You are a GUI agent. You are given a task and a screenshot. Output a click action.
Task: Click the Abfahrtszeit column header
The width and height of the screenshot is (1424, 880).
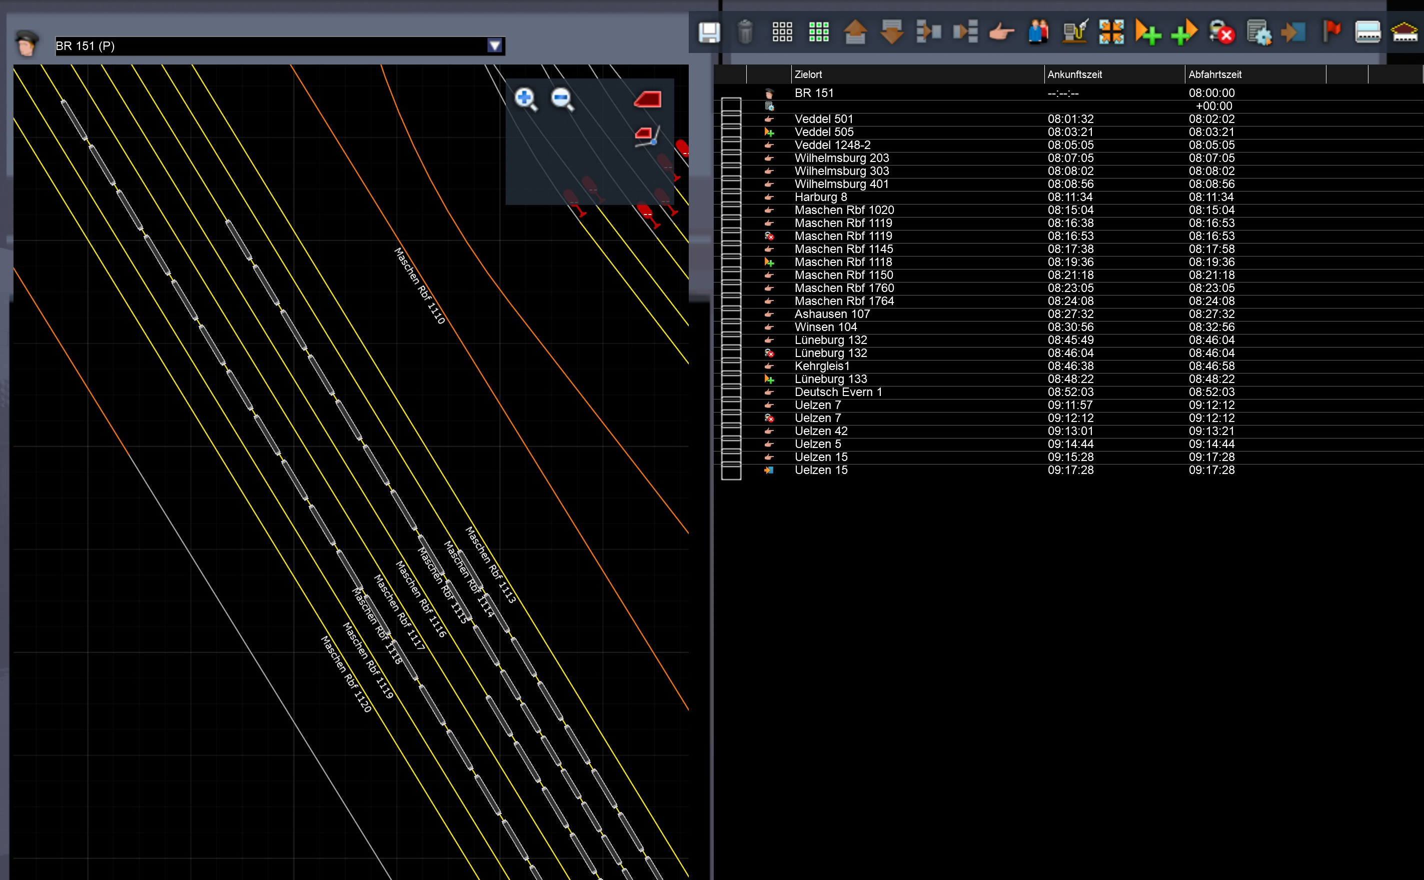1215,74
